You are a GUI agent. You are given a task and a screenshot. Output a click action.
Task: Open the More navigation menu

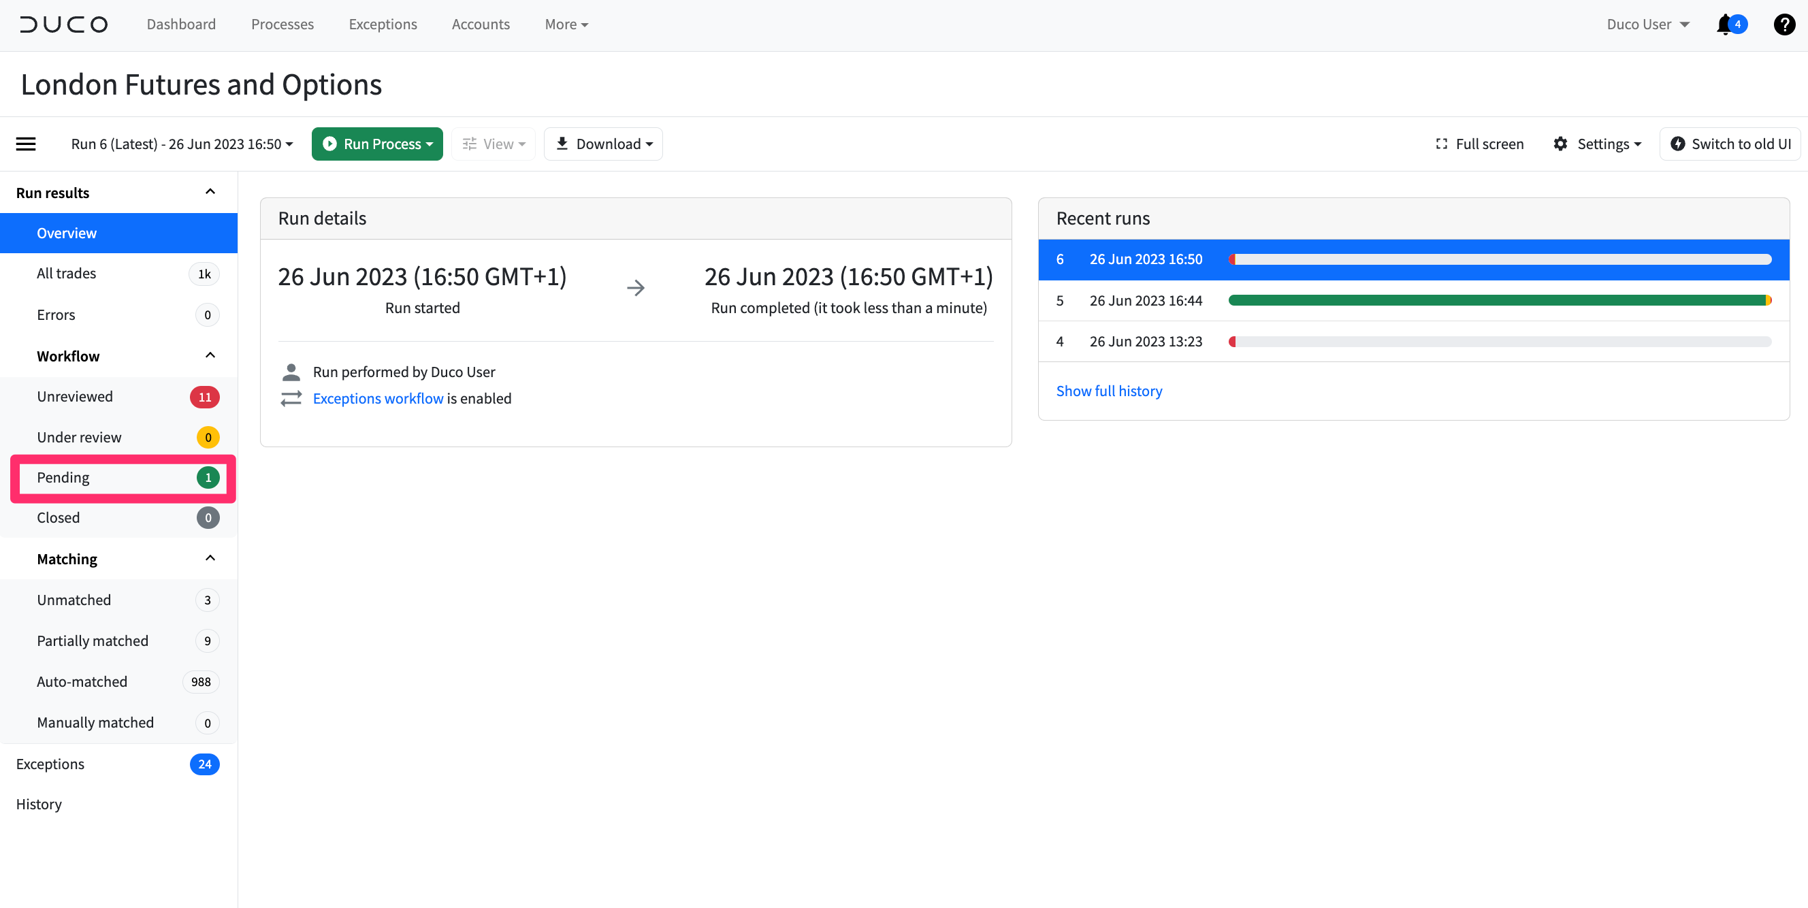566,24
